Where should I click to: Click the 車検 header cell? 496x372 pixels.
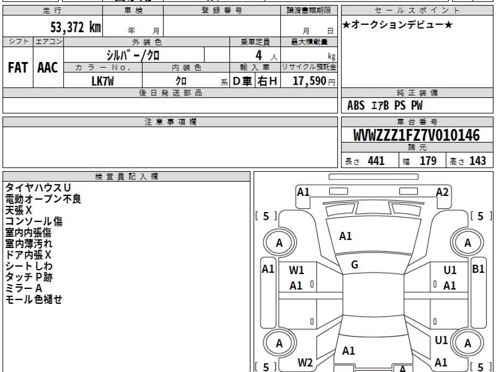pos(133,11)
